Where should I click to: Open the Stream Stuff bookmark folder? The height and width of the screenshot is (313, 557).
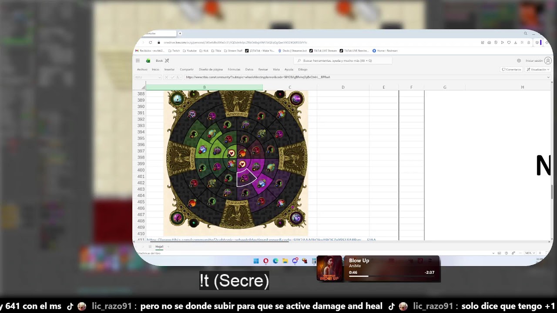pyautogui.click(x=233, y=51)
